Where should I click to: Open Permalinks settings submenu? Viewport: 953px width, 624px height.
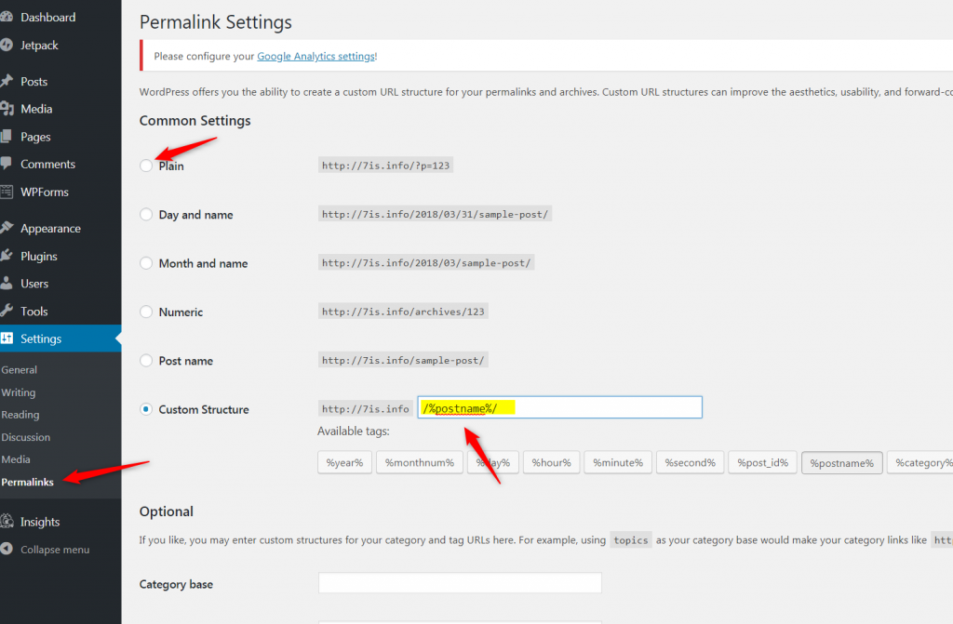(x=27, y=482)
